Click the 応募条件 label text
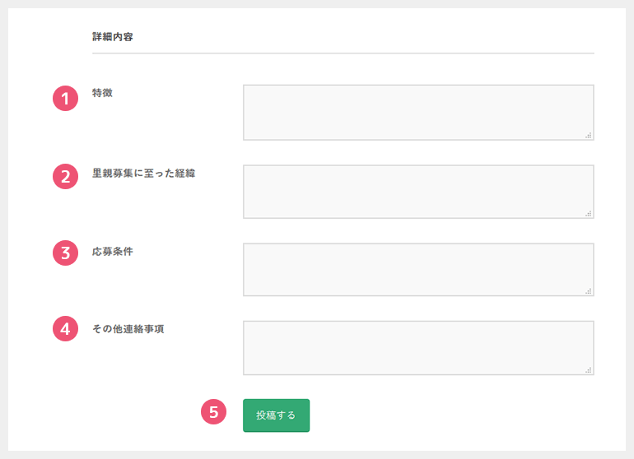 112,251
